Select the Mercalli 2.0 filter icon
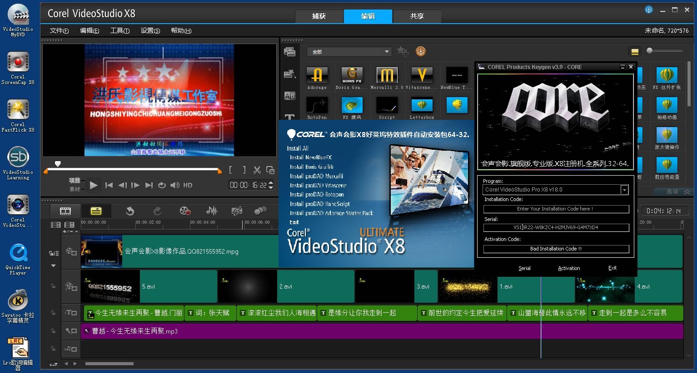This screenshot has width=697, height=373. coord(387,75)
